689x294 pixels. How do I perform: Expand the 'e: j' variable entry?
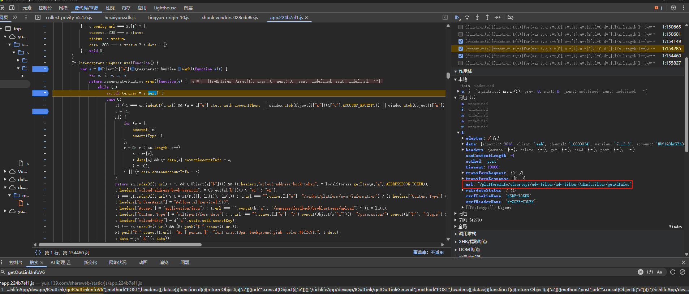[459, 92]
